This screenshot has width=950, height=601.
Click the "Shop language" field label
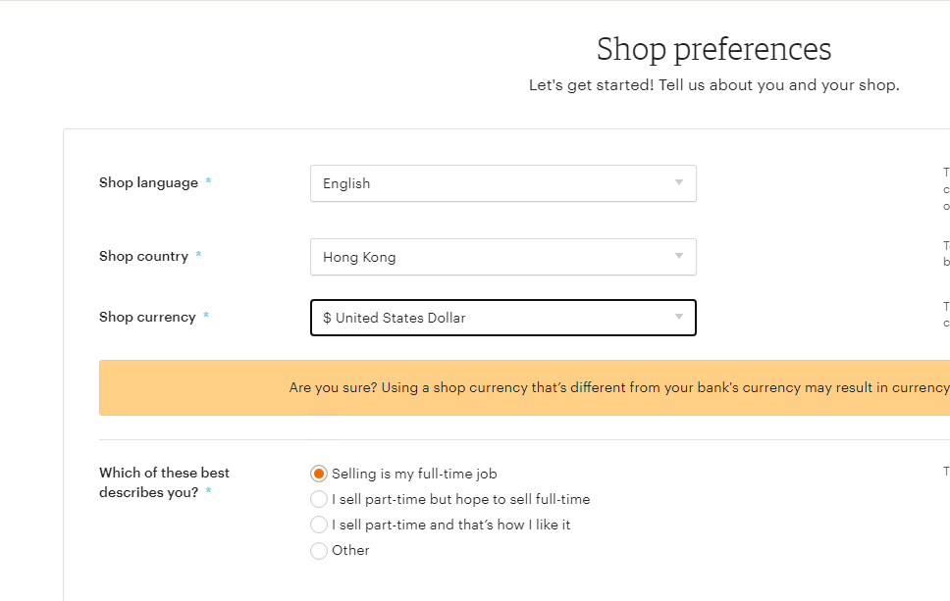coord(148,183)
